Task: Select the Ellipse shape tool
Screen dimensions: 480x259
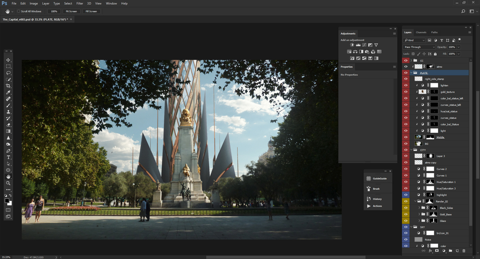Action: click(8, 170)
